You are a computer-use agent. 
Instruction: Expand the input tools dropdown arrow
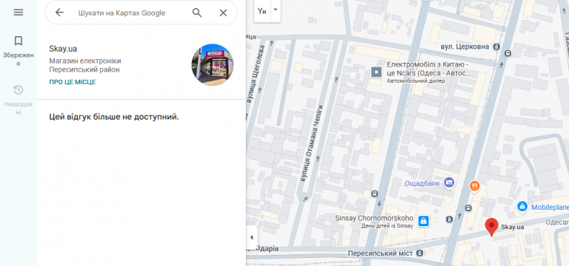(x=276, y=10)
